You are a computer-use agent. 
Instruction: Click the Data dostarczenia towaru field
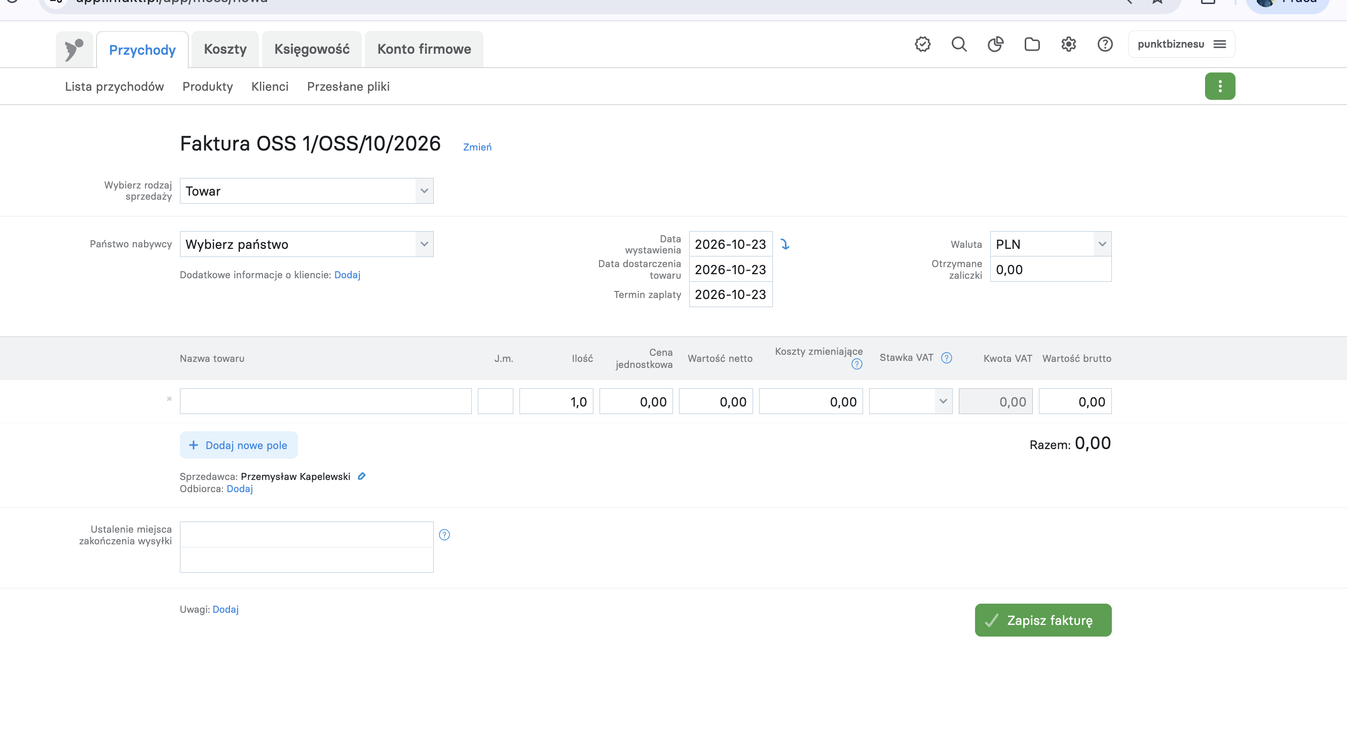(730, 269)
